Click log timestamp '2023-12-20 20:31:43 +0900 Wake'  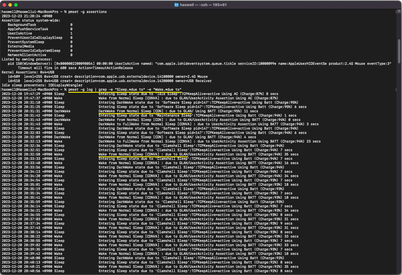[x=32, y=124]
